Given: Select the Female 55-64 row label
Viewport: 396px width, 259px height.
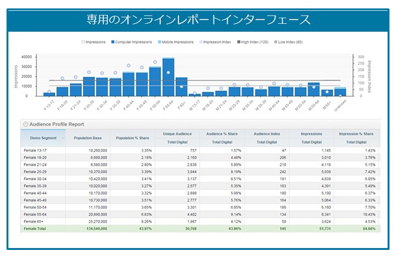Looking at the screenshot, I should coord(35,214).
